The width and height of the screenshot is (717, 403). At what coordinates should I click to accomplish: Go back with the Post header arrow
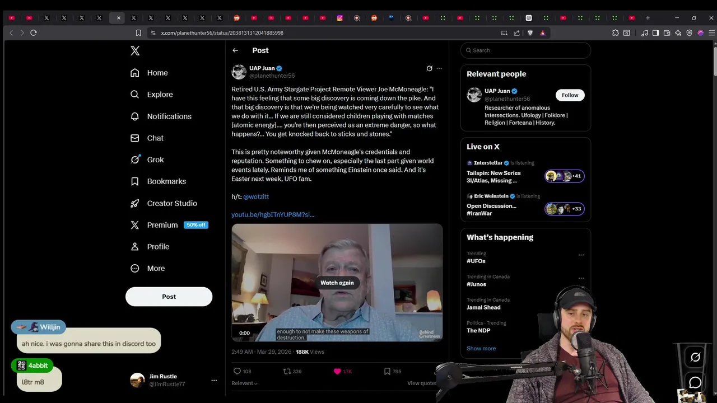point(235,50)
